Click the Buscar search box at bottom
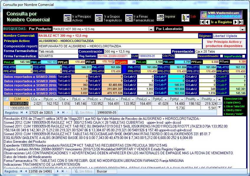250x176 pixels. (x=106, y=171)
